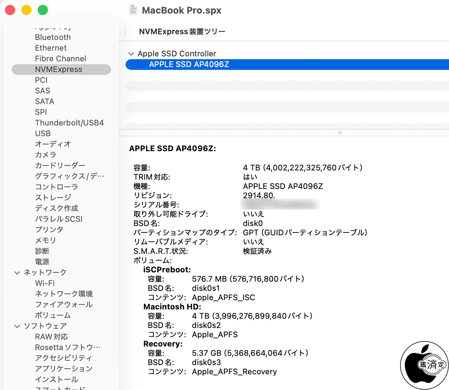This screenshot has width=449, height=390.
Task: Select Bluetooth in the sidebar
Action: (53, 37)
